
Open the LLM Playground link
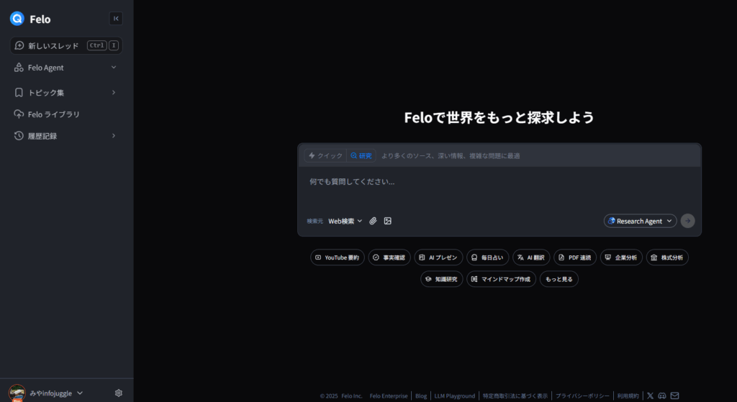(x=455, y=396)
